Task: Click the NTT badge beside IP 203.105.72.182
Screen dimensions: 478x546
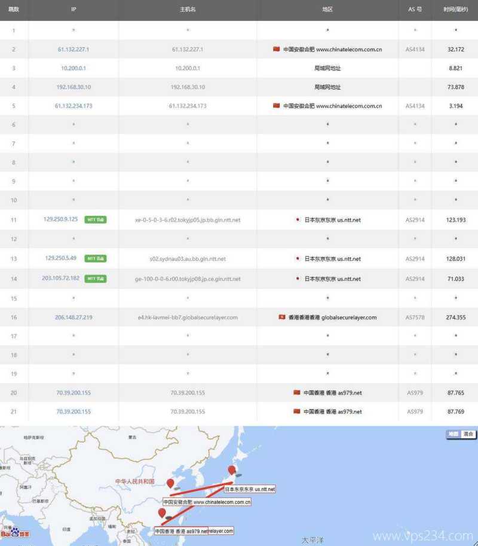Action: point(96,279)
